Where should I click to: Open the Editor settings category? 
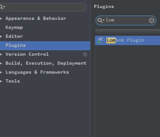[x=14, y=36]
